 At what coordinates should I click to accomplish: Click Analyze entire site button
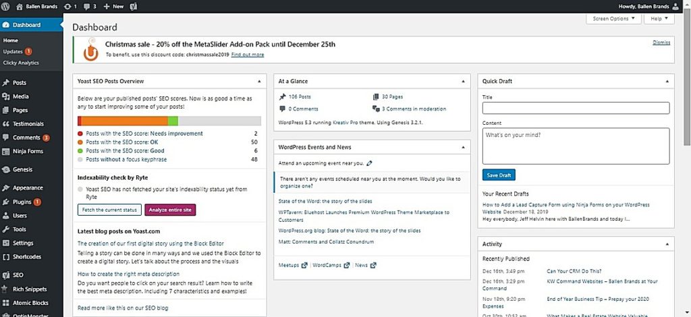click(169, 210)
